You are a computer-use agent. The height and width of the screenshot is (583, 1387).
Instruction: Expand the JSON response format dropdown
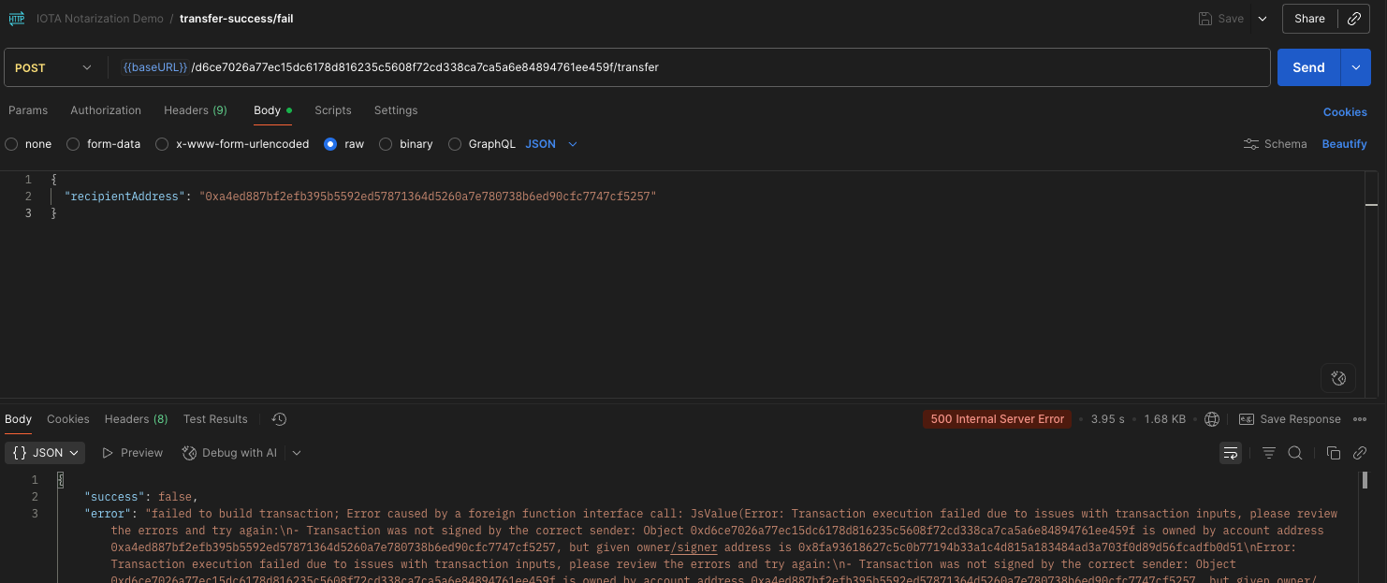(x=46, y=453)
